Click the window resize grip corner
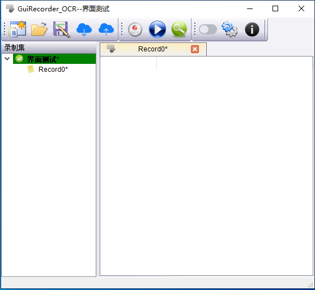The image size is (315, 290). coord(310,285)
